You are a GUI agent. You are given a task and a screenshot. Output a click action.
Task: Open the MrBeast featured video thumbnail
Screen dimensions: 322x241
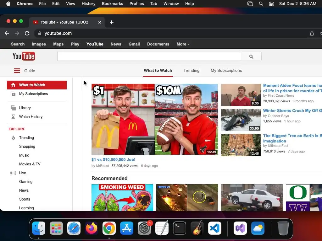pyautogui.click(x=155, y=119)
